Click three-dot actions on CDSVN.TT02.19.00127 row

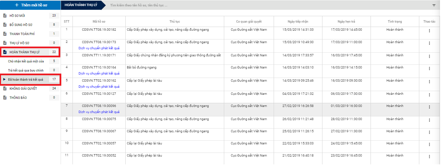429,94
